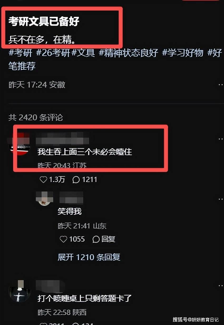
Task: Expand 展开 1210 条回复
Action: [89, 257]
